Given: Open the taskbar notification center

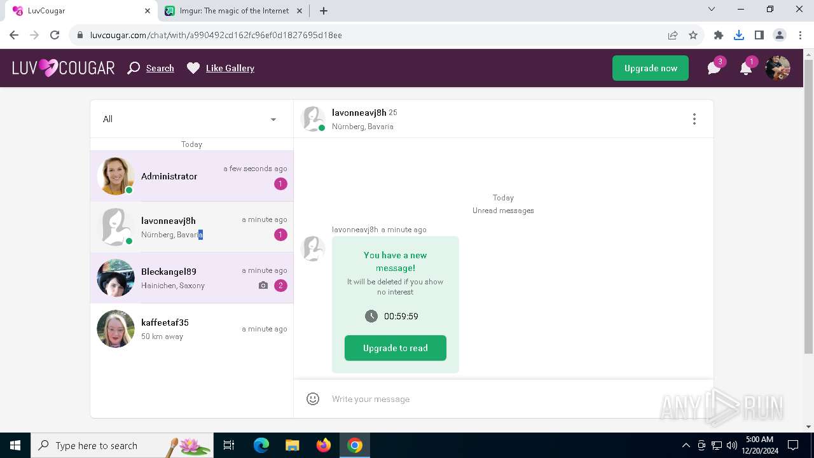Looking at the screenshot, I should tap(793, 445).
